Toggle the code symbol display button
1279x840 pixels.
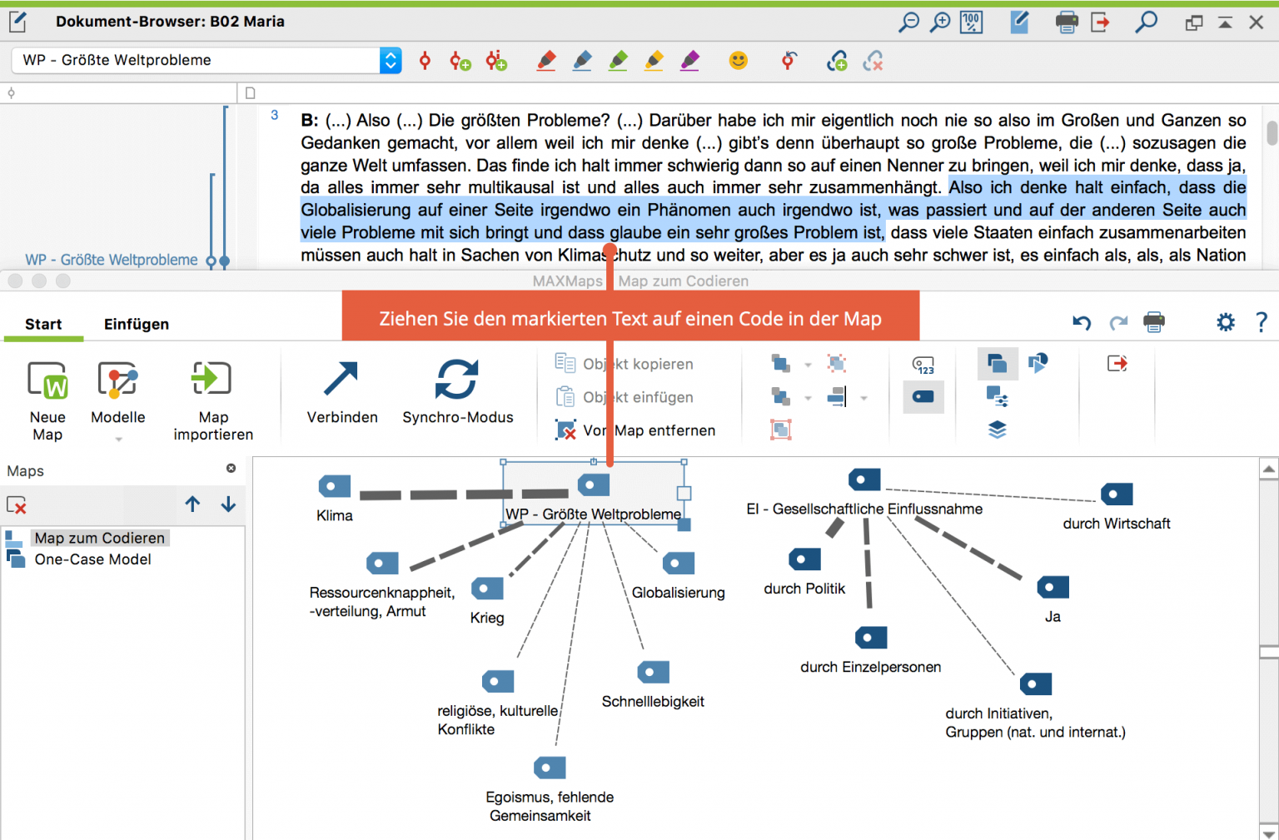(x=923, y=397)
